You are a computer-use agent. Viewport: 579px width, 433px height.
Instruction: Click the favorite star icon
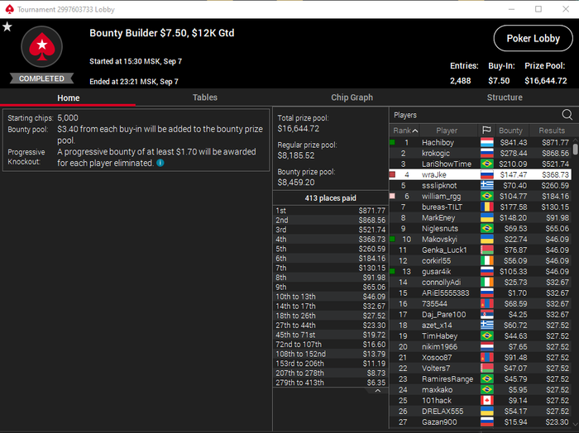[7, 27]
